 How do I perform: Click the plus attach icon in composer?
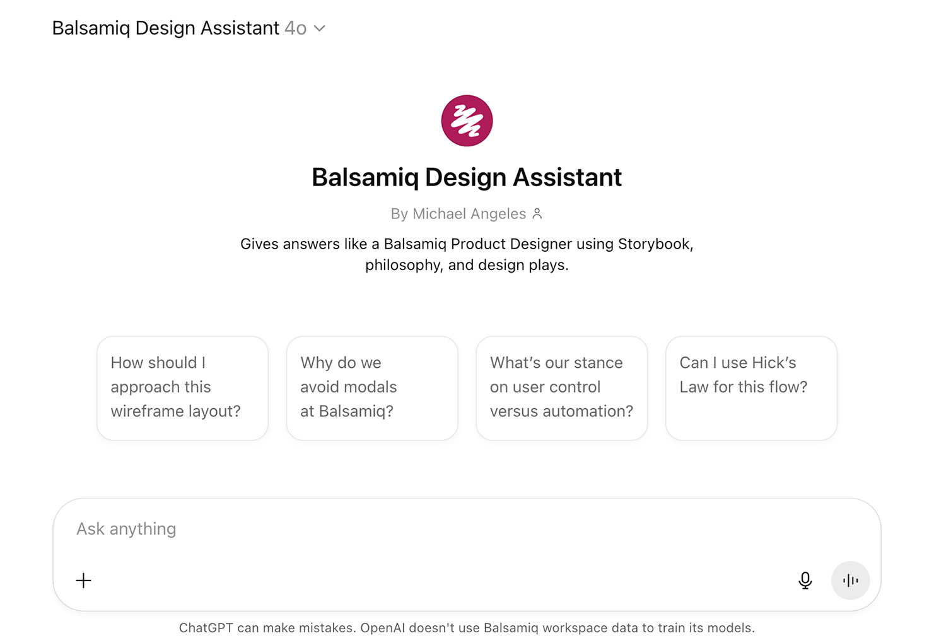coord(83,581)
